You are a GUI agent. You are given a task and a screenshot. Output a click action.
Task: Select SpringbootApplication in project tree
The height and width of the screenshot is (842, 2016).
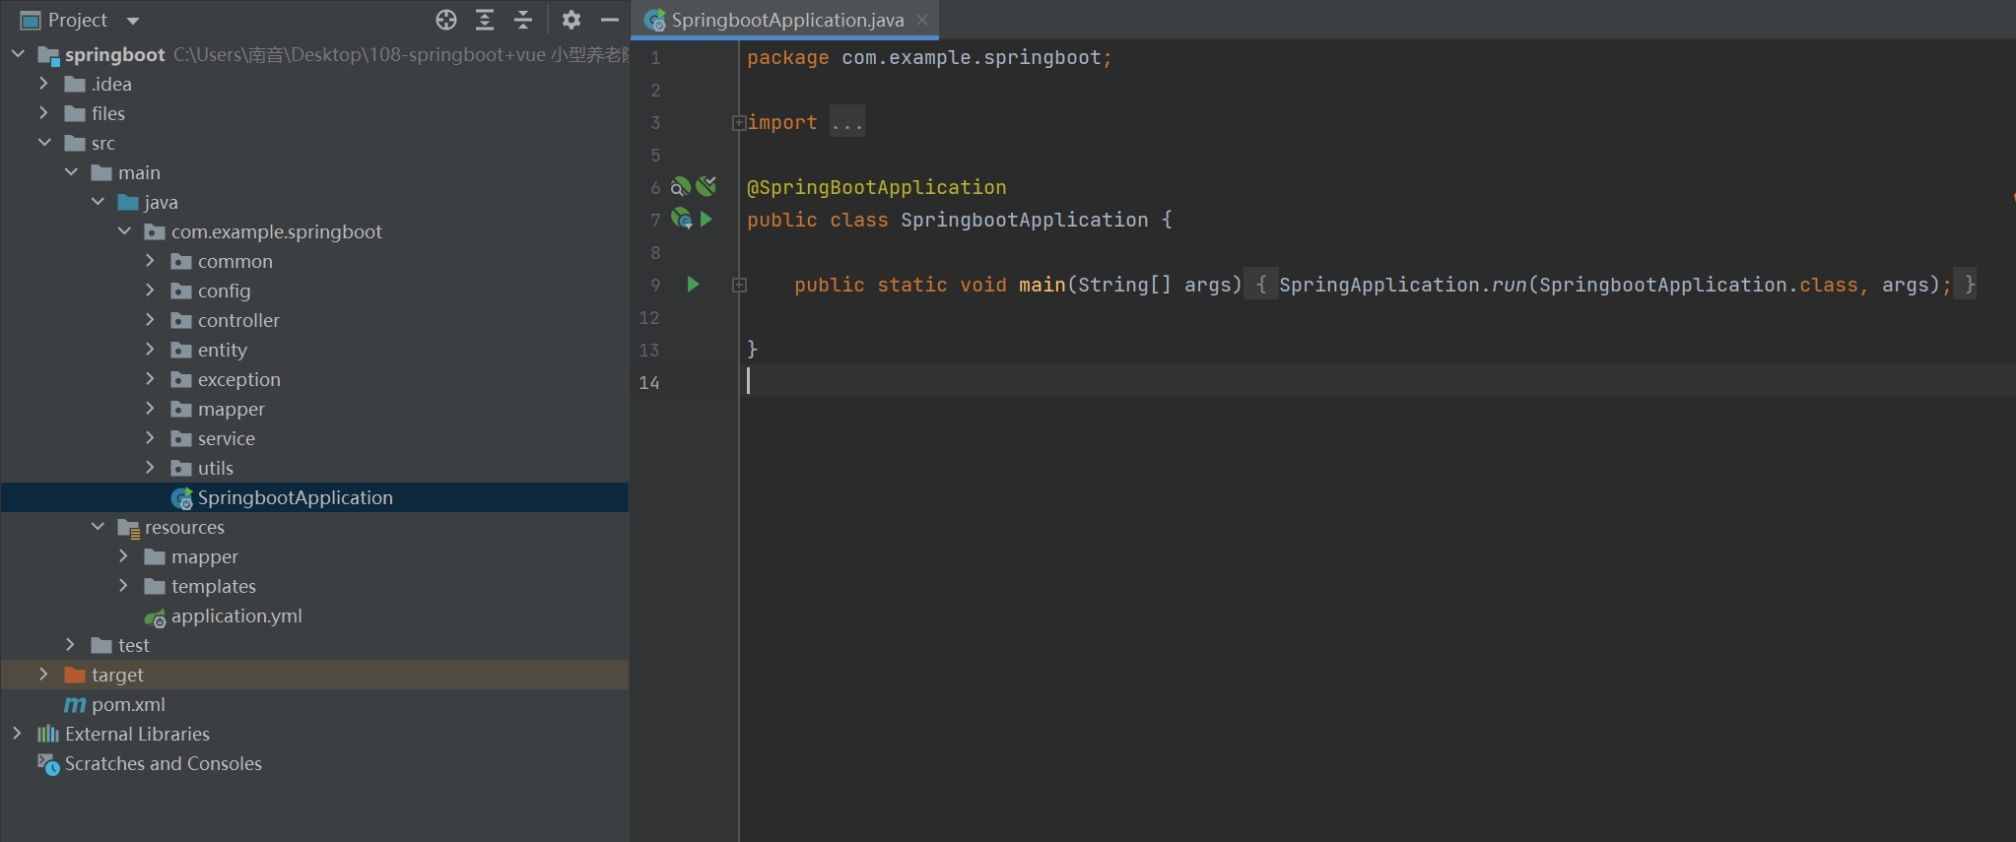click(x=314, y=497)
